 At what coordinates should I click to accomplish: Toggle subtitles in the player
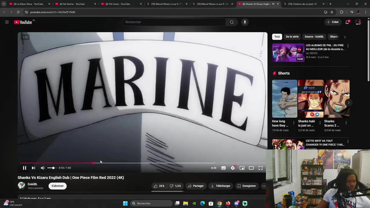(x=223, y=168)
